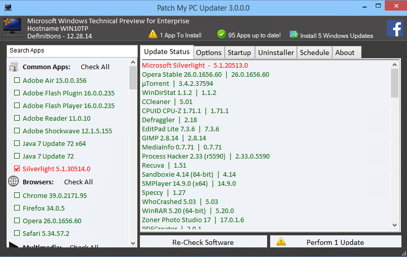This screenshot has height=257, width=407.
Task: Click the yellow warning App To Install icon
Action: 153,34
